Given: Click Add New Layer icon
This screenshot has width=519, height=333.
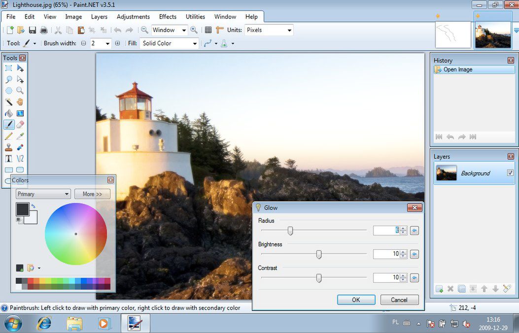Looking at the screenshot, I should click(439, 289).
